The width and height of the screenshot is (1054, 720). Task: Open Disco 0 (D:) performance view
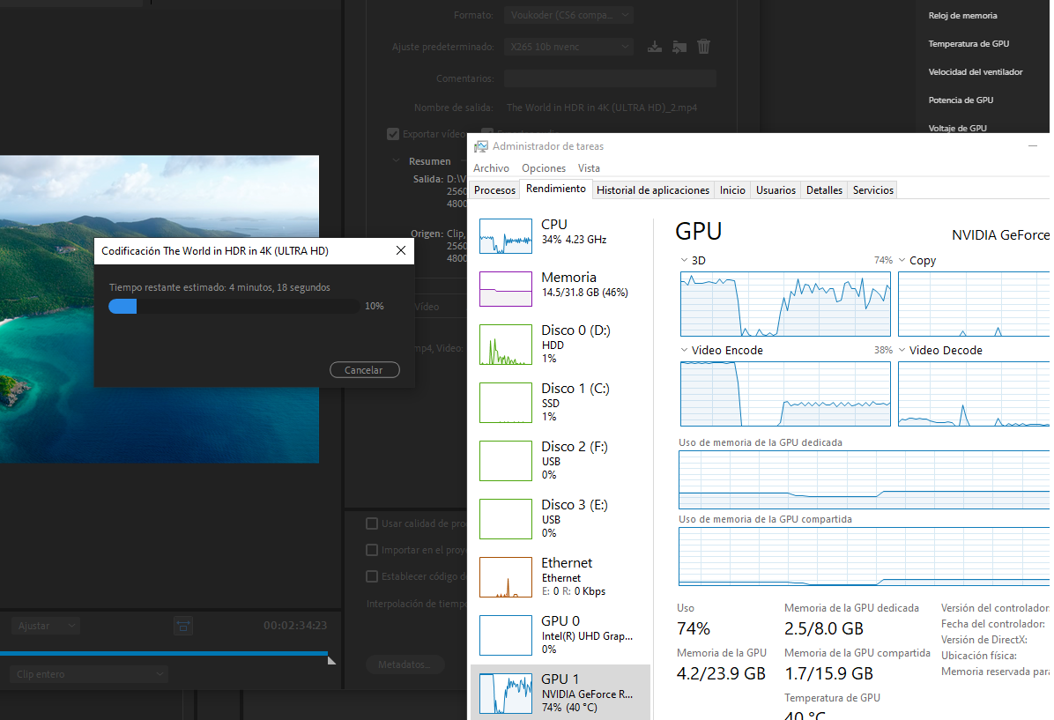click(505, 345)
